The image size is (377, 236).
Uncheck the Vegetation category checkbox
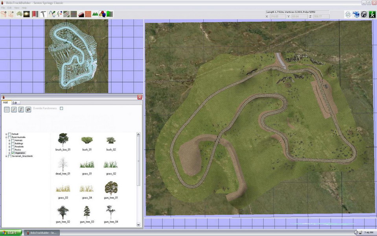pos(13,153)
